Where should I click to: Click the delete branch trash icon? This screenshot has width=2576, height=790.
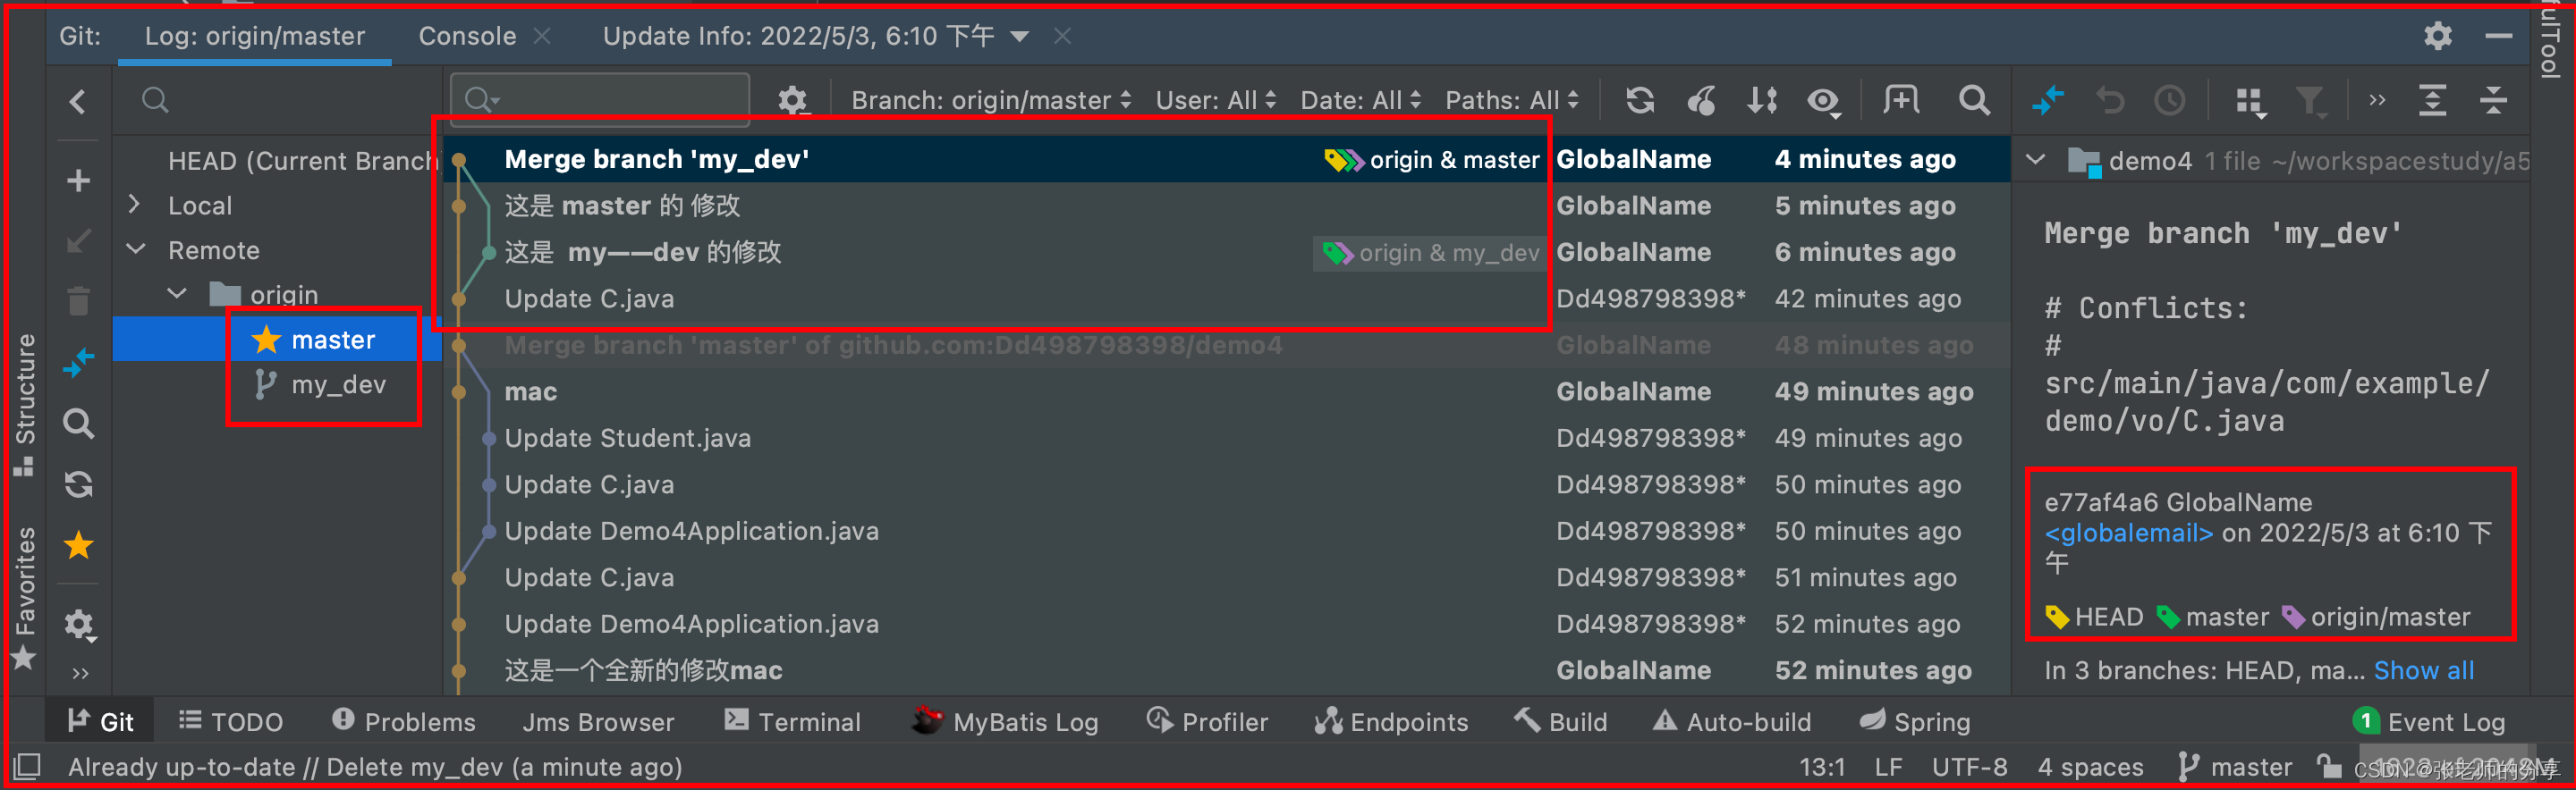point(78,300)
